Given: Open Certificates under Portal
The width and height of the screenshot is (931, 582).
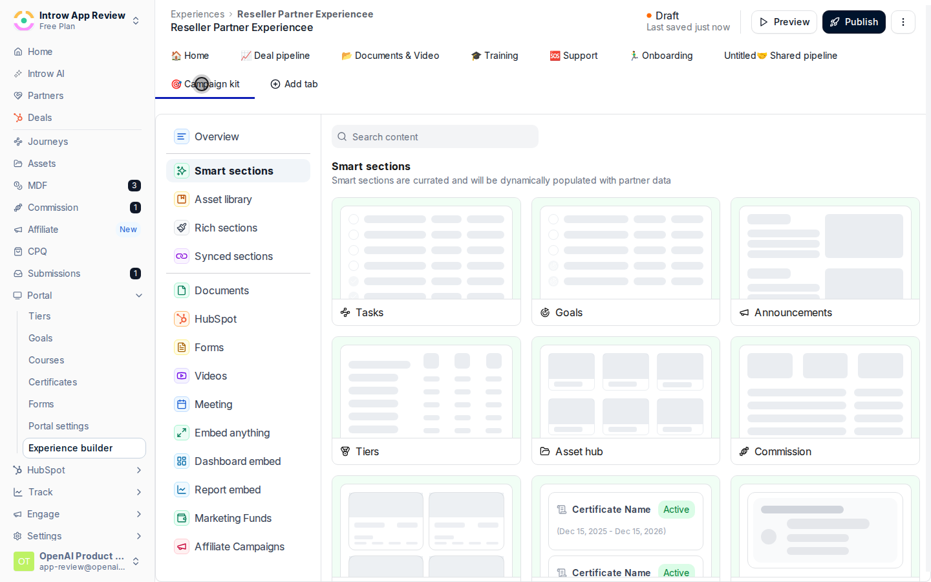Looking at the screenshot, I should click(x=53, y=382).
